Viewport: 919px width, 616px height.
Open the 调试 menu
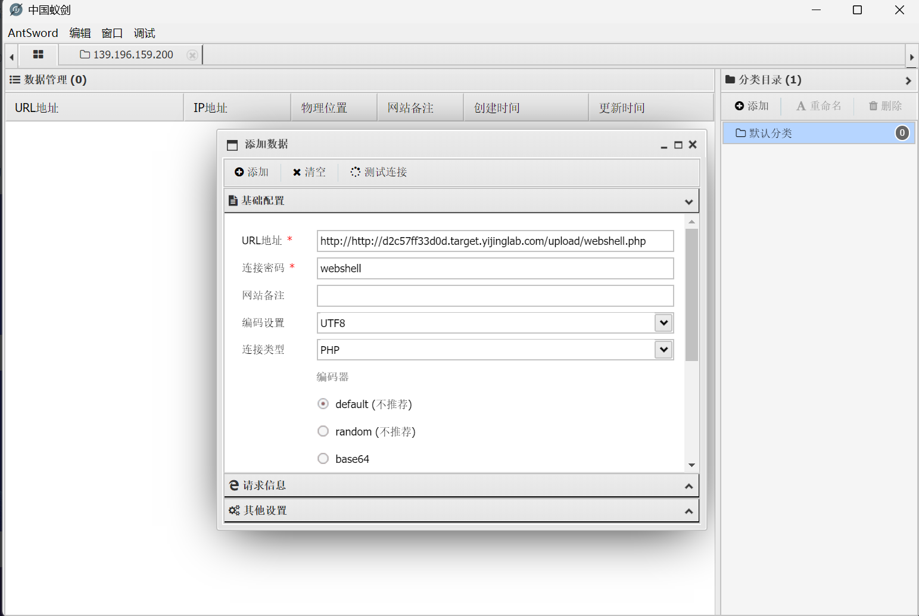click(x=144, y=33)
